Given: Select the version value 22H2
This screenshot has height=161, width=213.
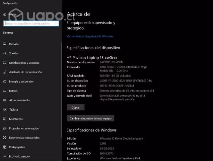Looking at the screenshot, I should [103, 144].
